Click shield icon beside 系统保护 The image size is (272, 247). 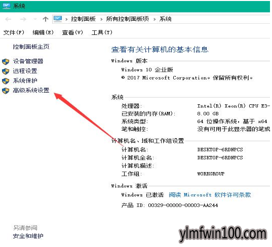coord(6,81)
